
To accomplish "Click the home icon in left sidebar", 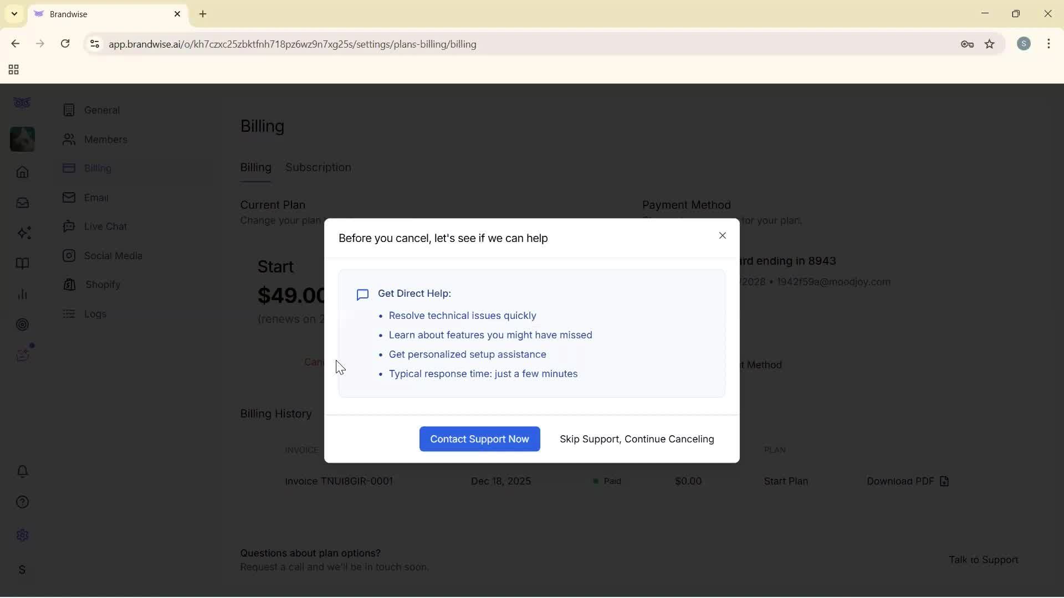I will (x=22, y=172).
